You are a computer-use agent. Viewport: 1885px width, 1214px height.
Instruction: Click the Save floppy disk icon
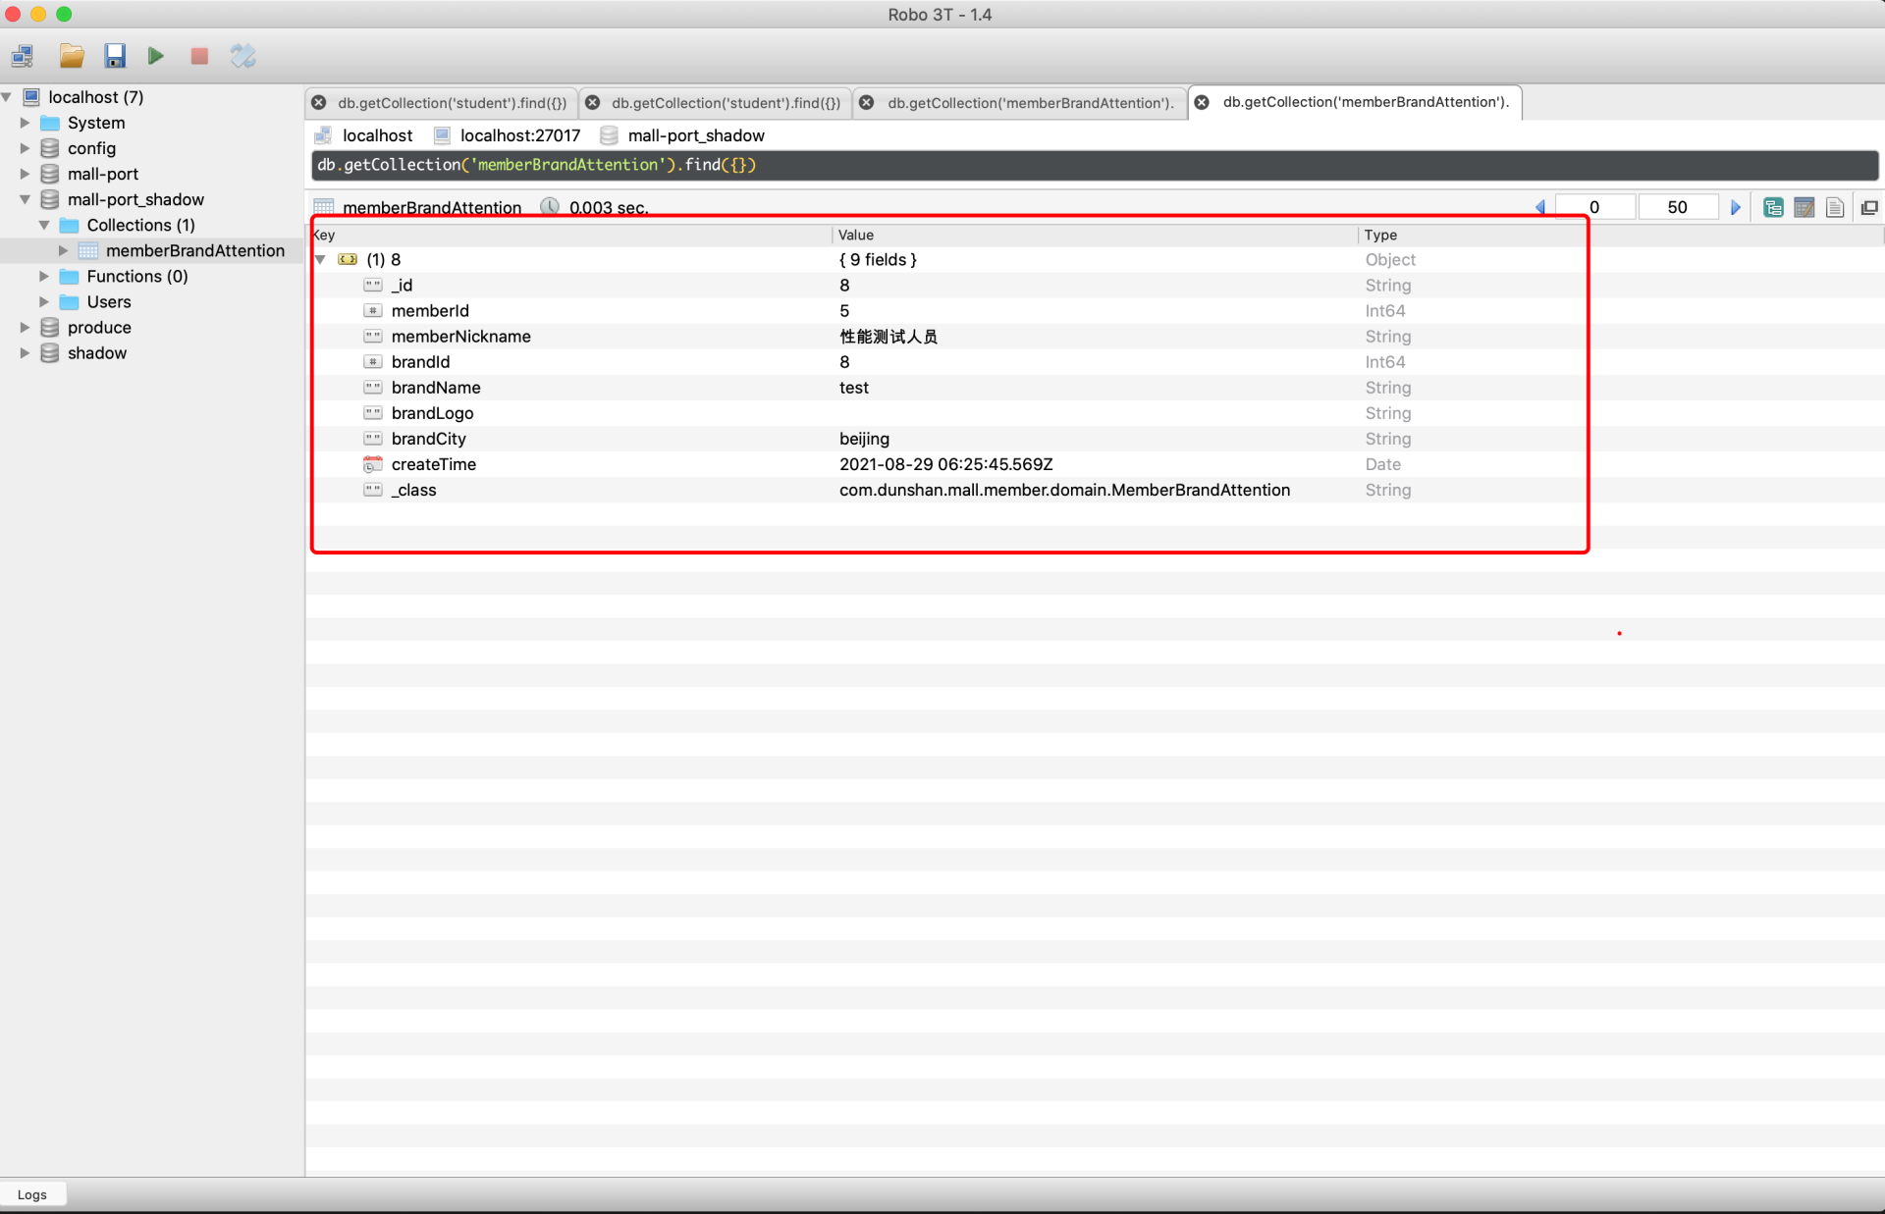(115, 56)
